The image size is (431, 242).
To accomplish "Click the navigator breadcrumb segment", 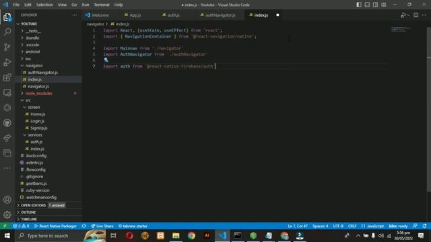I will (95, 24).
